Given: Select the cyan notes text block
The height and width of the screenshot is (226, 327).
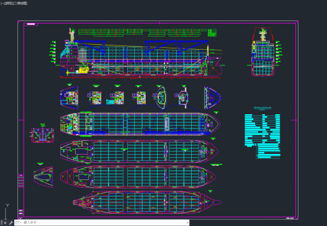Looking at the screenshot, I should tap(262, 136).
